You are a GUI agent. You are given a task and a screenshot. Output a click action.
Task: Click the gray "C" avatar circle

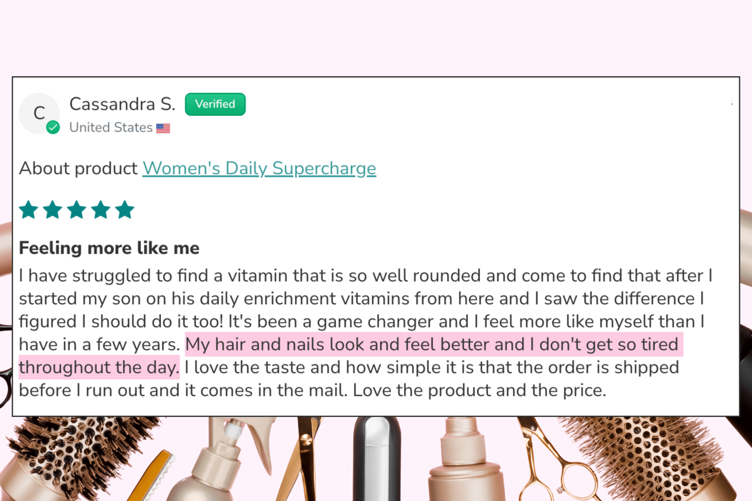point(39,113)
